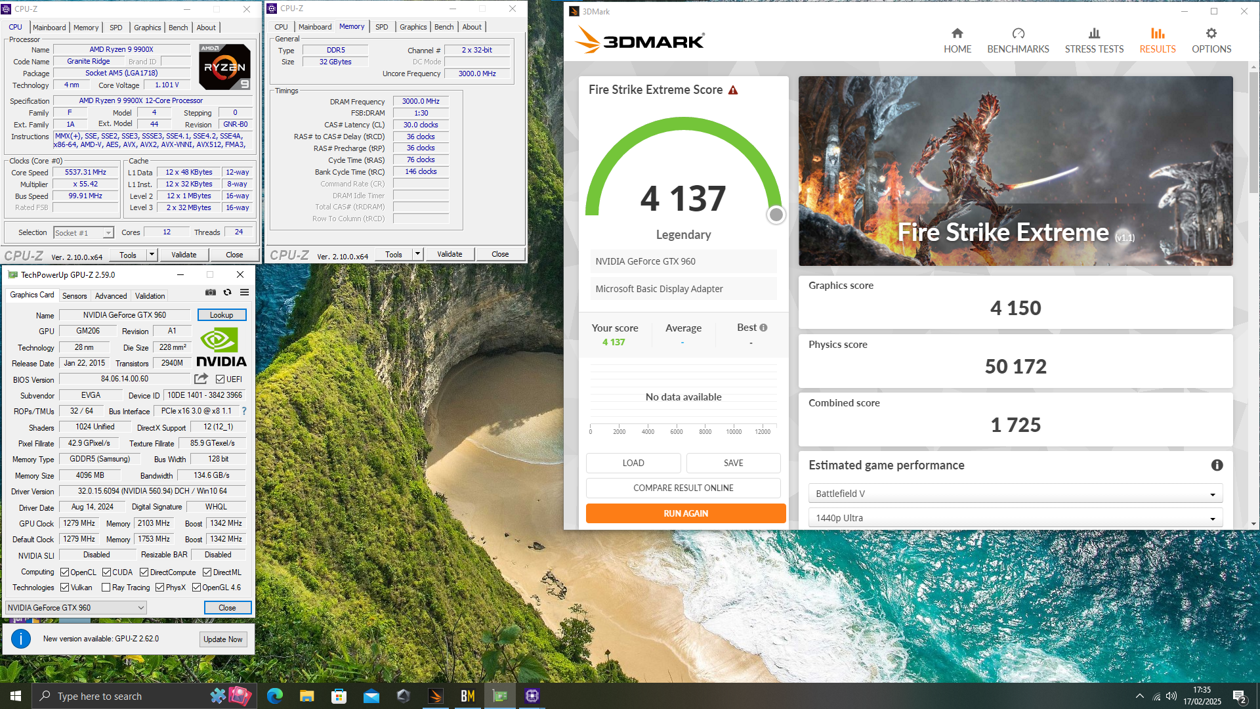This screenshot has height=709, width=1260.
Task: Open the 1440p Ultra preset dropdown
Action: (1015, 518)
